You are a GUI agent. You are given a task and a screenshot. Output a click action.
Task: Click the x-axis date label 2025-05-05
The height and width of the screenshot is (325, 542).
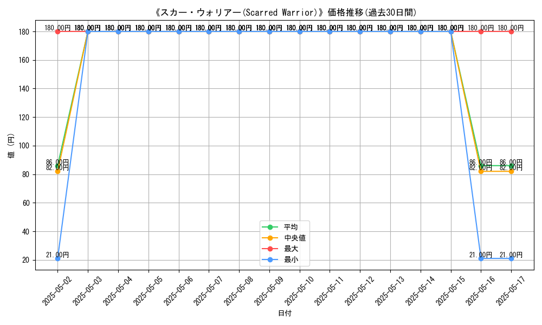click(148, 291)
